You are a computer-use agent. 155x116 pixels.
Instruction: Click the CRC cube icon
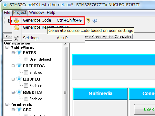pyautogui.click(x=19, y=110)
